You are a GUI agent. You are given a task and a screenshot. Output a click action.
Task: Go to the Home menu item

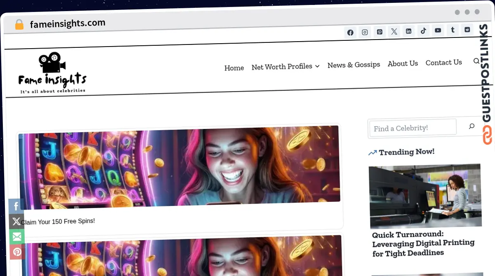pos(234,68)
